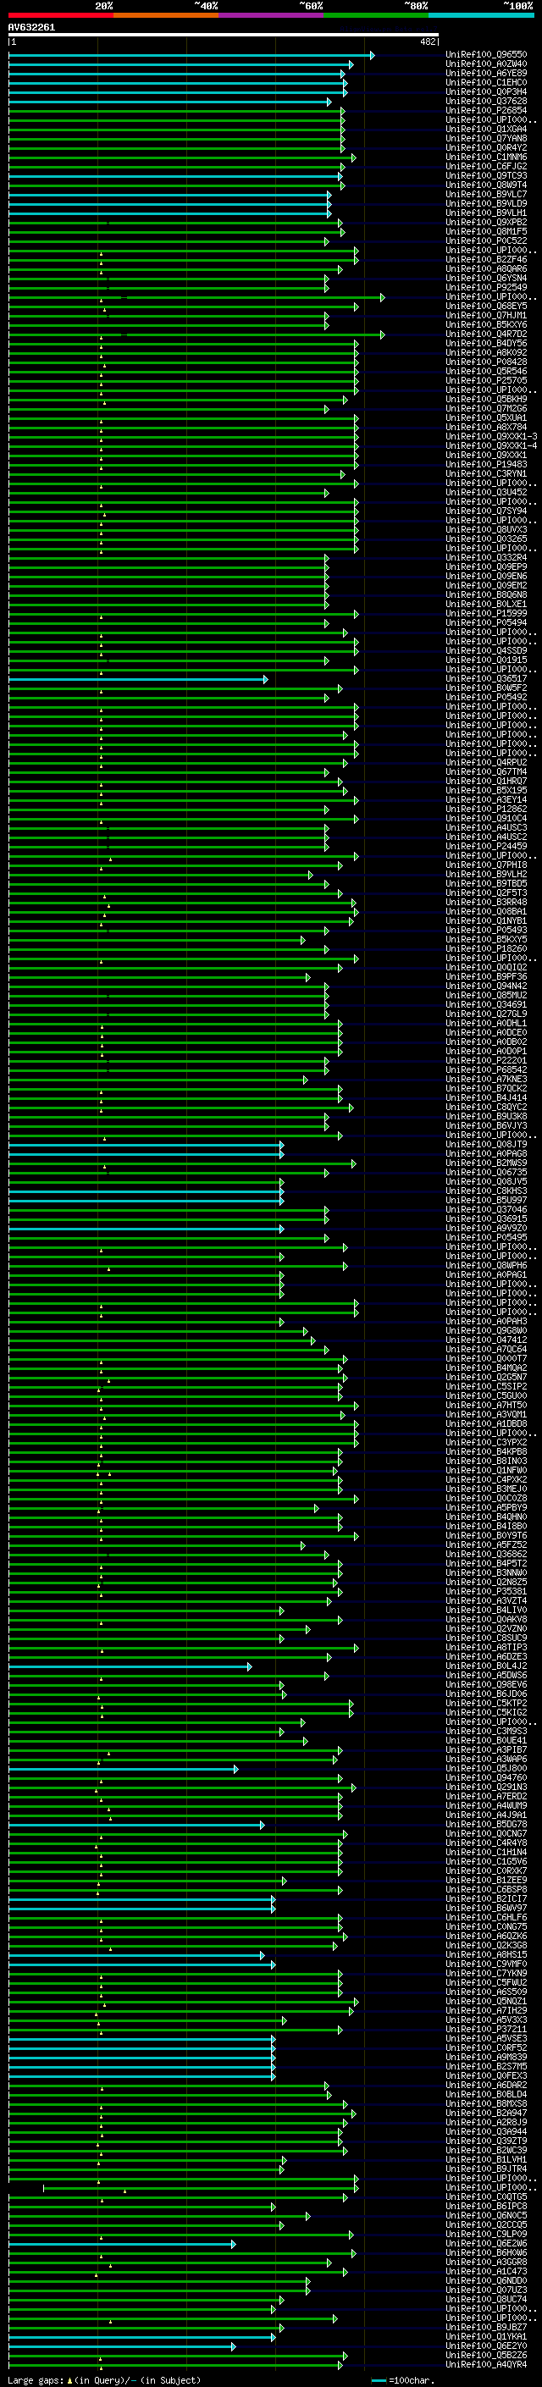Select the UniRef100_O47412 label
542x2387 pixels.
(486, 1340)
